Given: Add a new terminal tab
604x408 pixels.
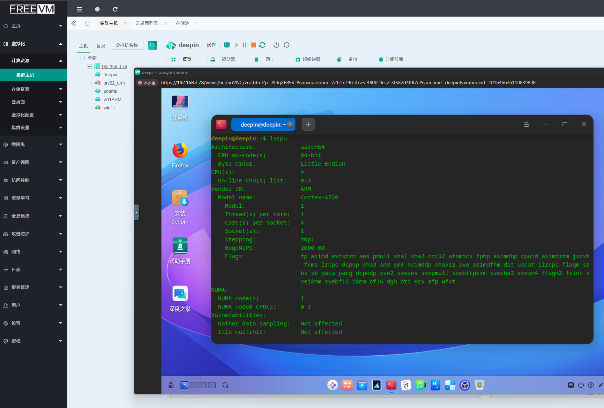Looking at the screenshot, I should 308,124.
